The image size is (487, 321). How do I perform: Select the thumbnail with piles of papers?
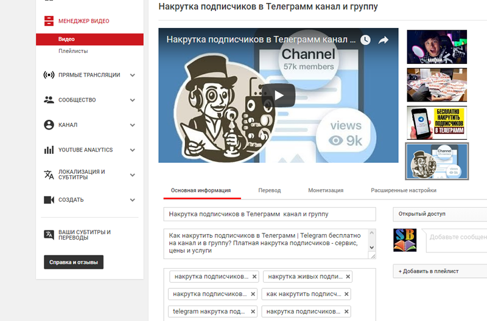(436, 85)
